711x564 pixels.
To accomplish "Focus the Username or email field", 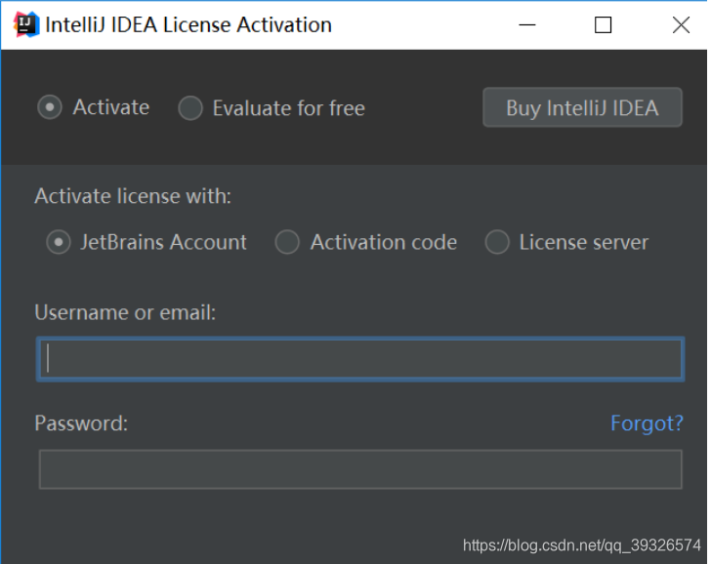I will coord(360,359).
